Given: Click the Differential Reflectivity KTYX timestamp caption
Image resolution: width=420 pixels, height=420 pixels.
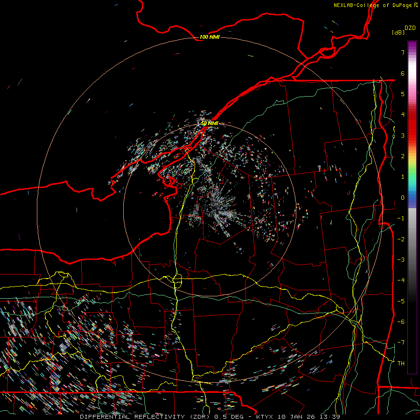Looking at the screenshot, I should [210, 417].
